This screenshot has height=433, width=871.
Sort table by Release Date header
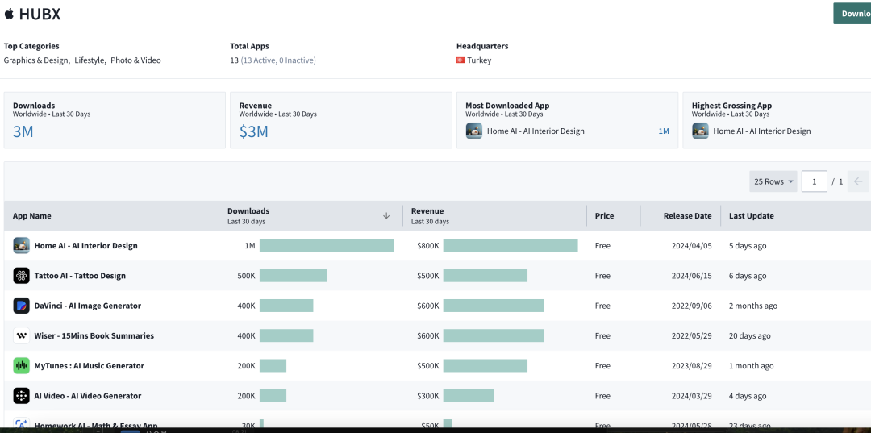point(687,216)
